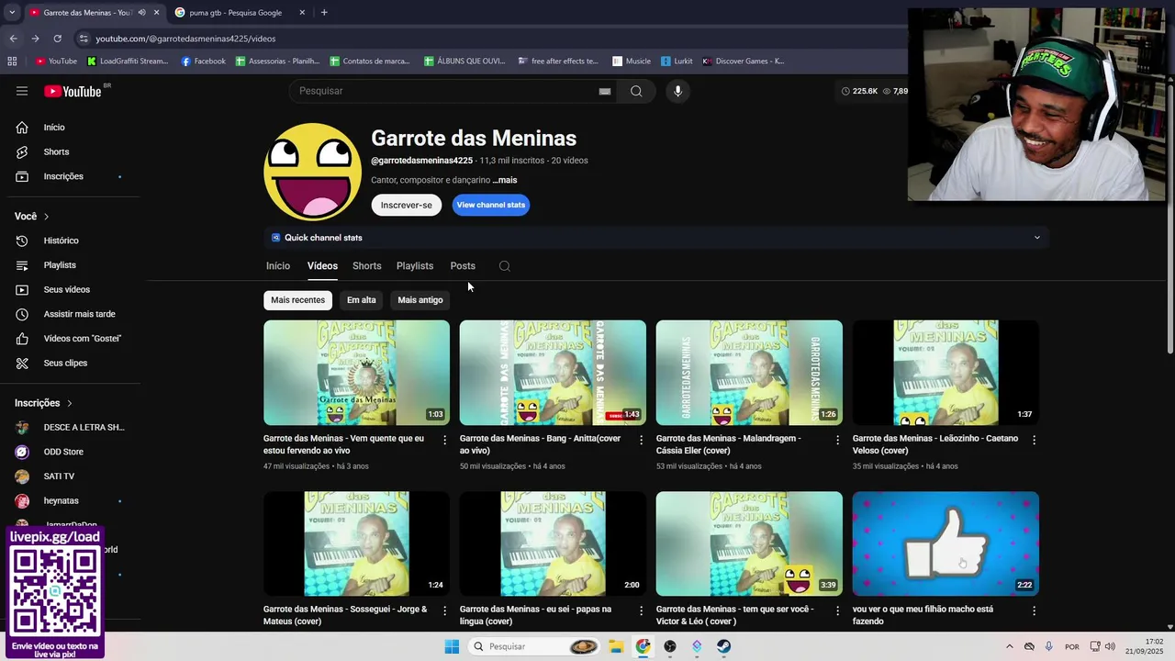This screenshot has height=661, width=1175.
Task: Switch to channel Shorts tab
Action: pos(366,266)
